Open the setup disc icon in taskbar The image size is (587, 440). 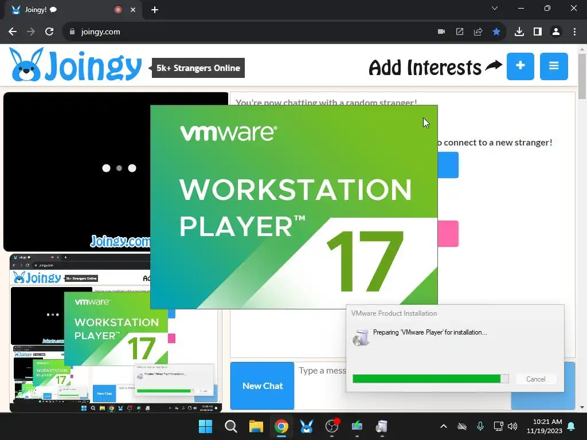coord(382,426)
